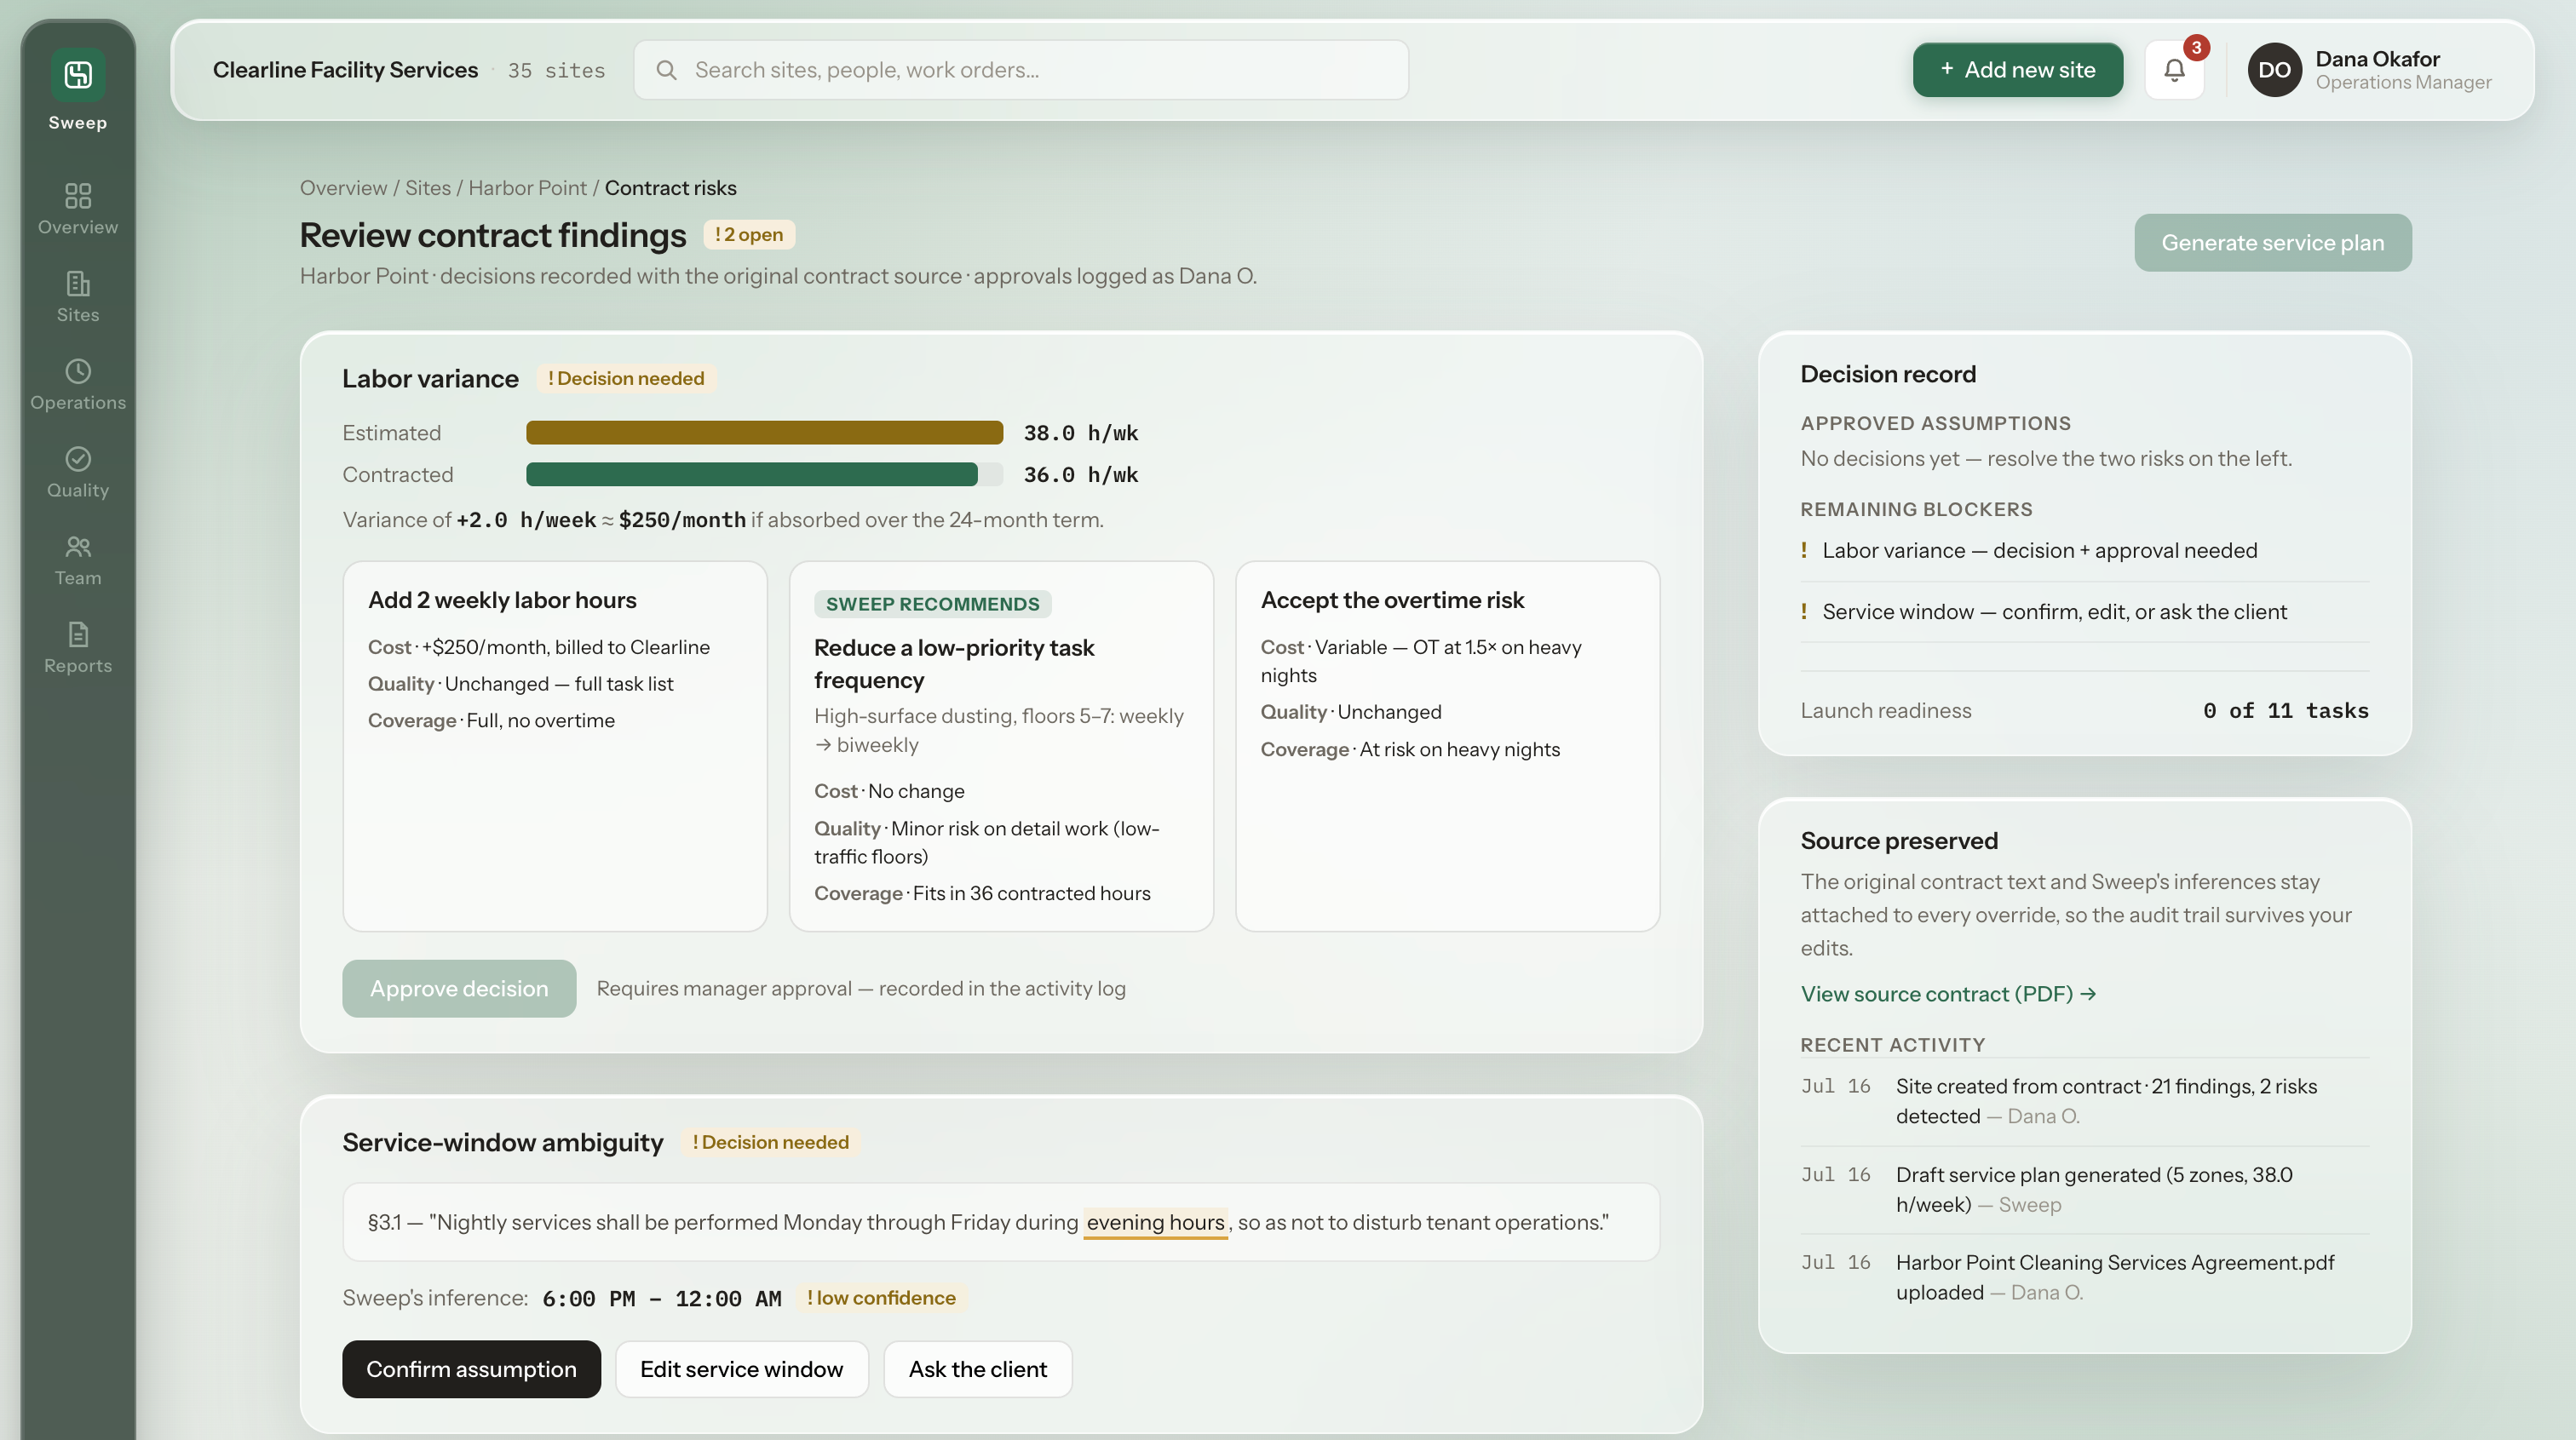Open View source contract (PDF) link
Image resolution: width=2576 pixels, height=1440 pixels.
1948,993
